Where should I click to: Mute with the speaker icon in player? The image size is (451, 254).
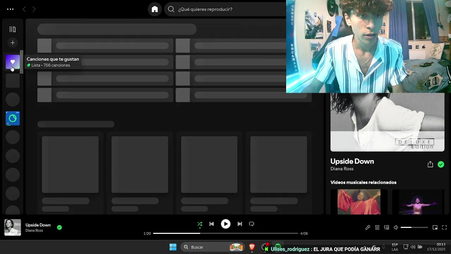396,228
